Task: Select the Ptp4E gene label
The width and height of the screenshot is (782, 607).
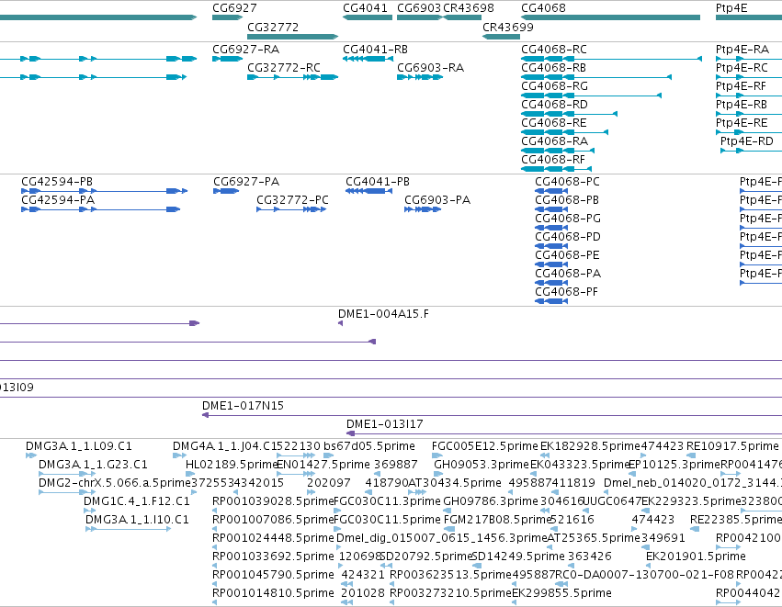Action: (x=731, y=8)
